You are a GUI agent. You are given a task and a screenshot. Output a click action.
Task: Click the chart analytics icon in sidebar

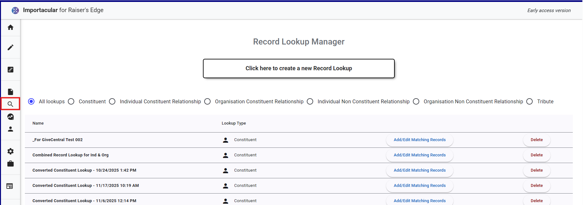(11, 117)
